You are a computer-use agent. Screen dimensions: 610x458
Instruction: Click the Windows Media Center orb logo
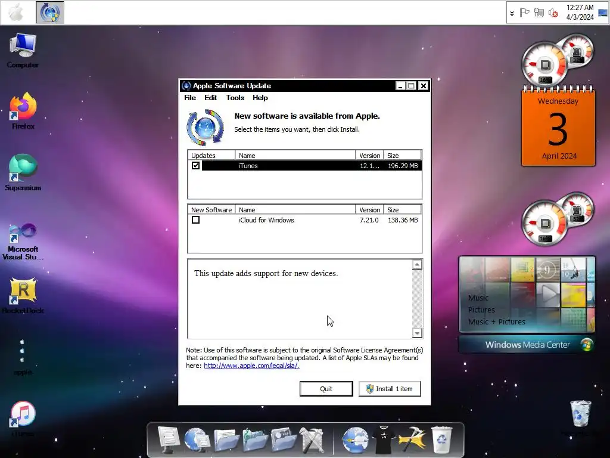pos(586,345)
